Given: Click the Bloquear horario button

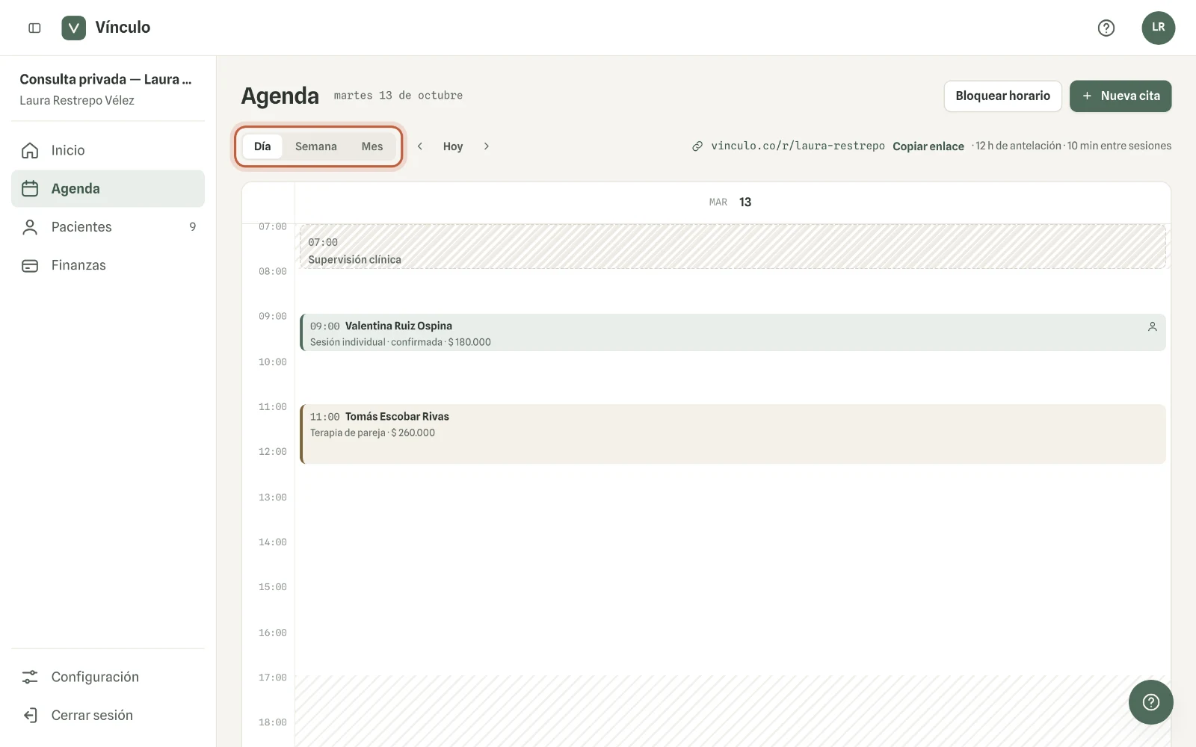Looking at the screenshot, I should click(1002, 96).
